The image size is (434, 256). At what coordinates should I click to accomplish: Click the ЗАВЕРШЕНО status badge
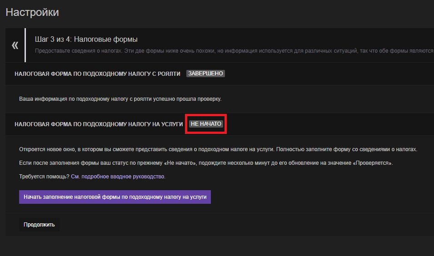[206, 74]
